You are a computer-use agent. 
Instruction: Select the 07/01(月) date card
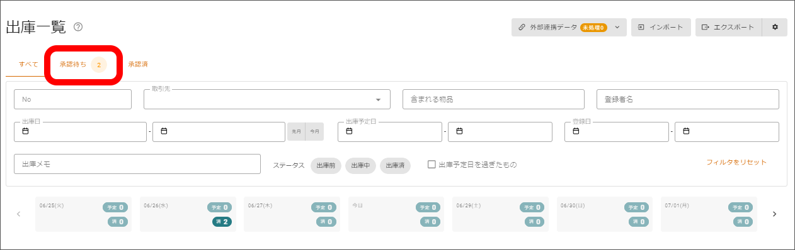(709, 214)
